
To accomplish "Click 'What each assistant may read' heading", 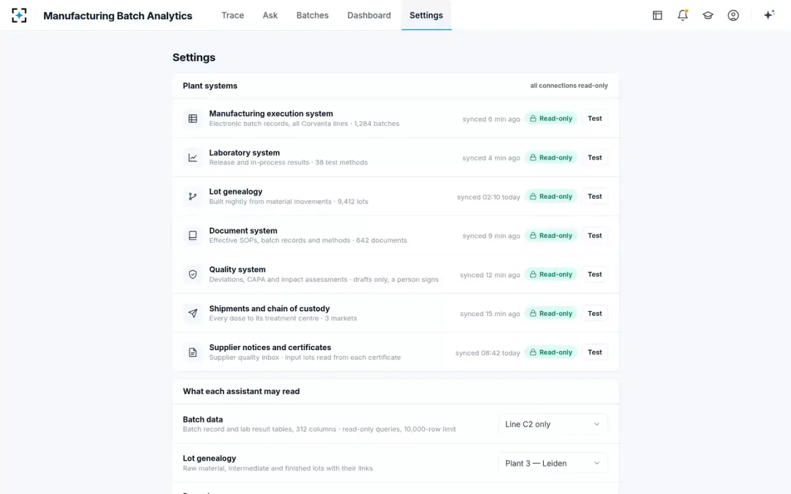I will point(241,391).
